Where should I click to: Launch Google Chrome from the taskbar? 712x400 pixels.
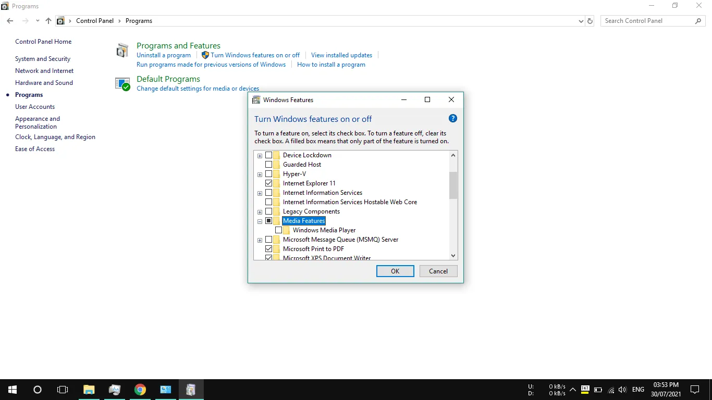pos(140,390)
